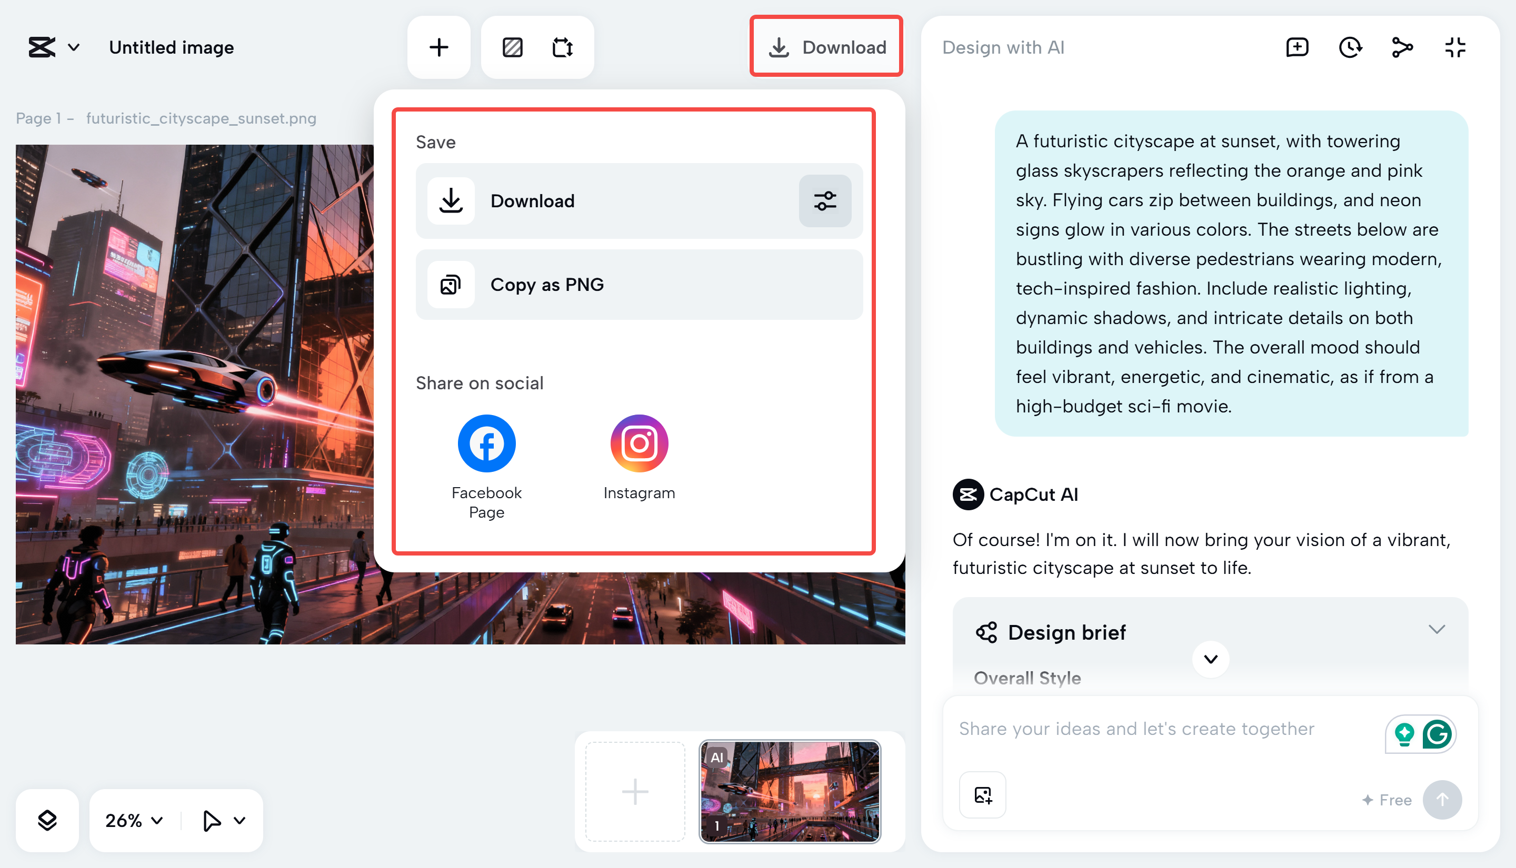This screenshot has width=1516, height=868.
Task: Upload a reference image in chat box
Action: point(982,795)
